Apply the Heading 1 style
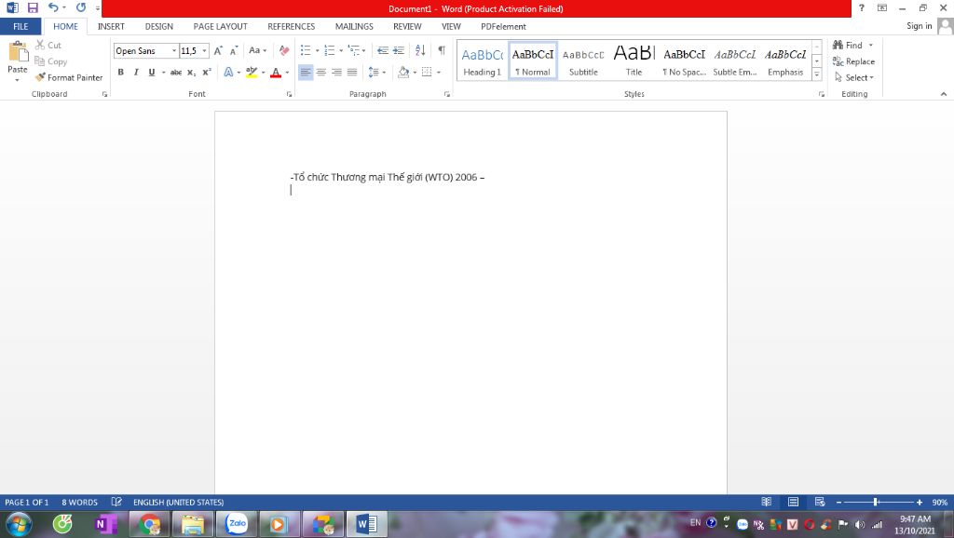Viewport: 954px width, 538px height. [x=483, y=61]
